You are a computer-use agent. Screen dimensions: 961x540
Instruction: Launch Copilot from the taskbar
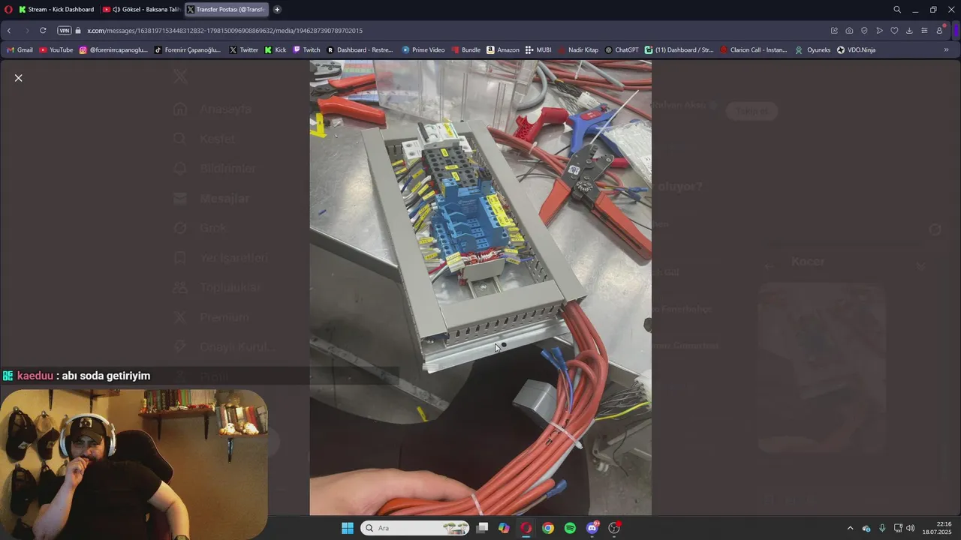click(504, 528)
